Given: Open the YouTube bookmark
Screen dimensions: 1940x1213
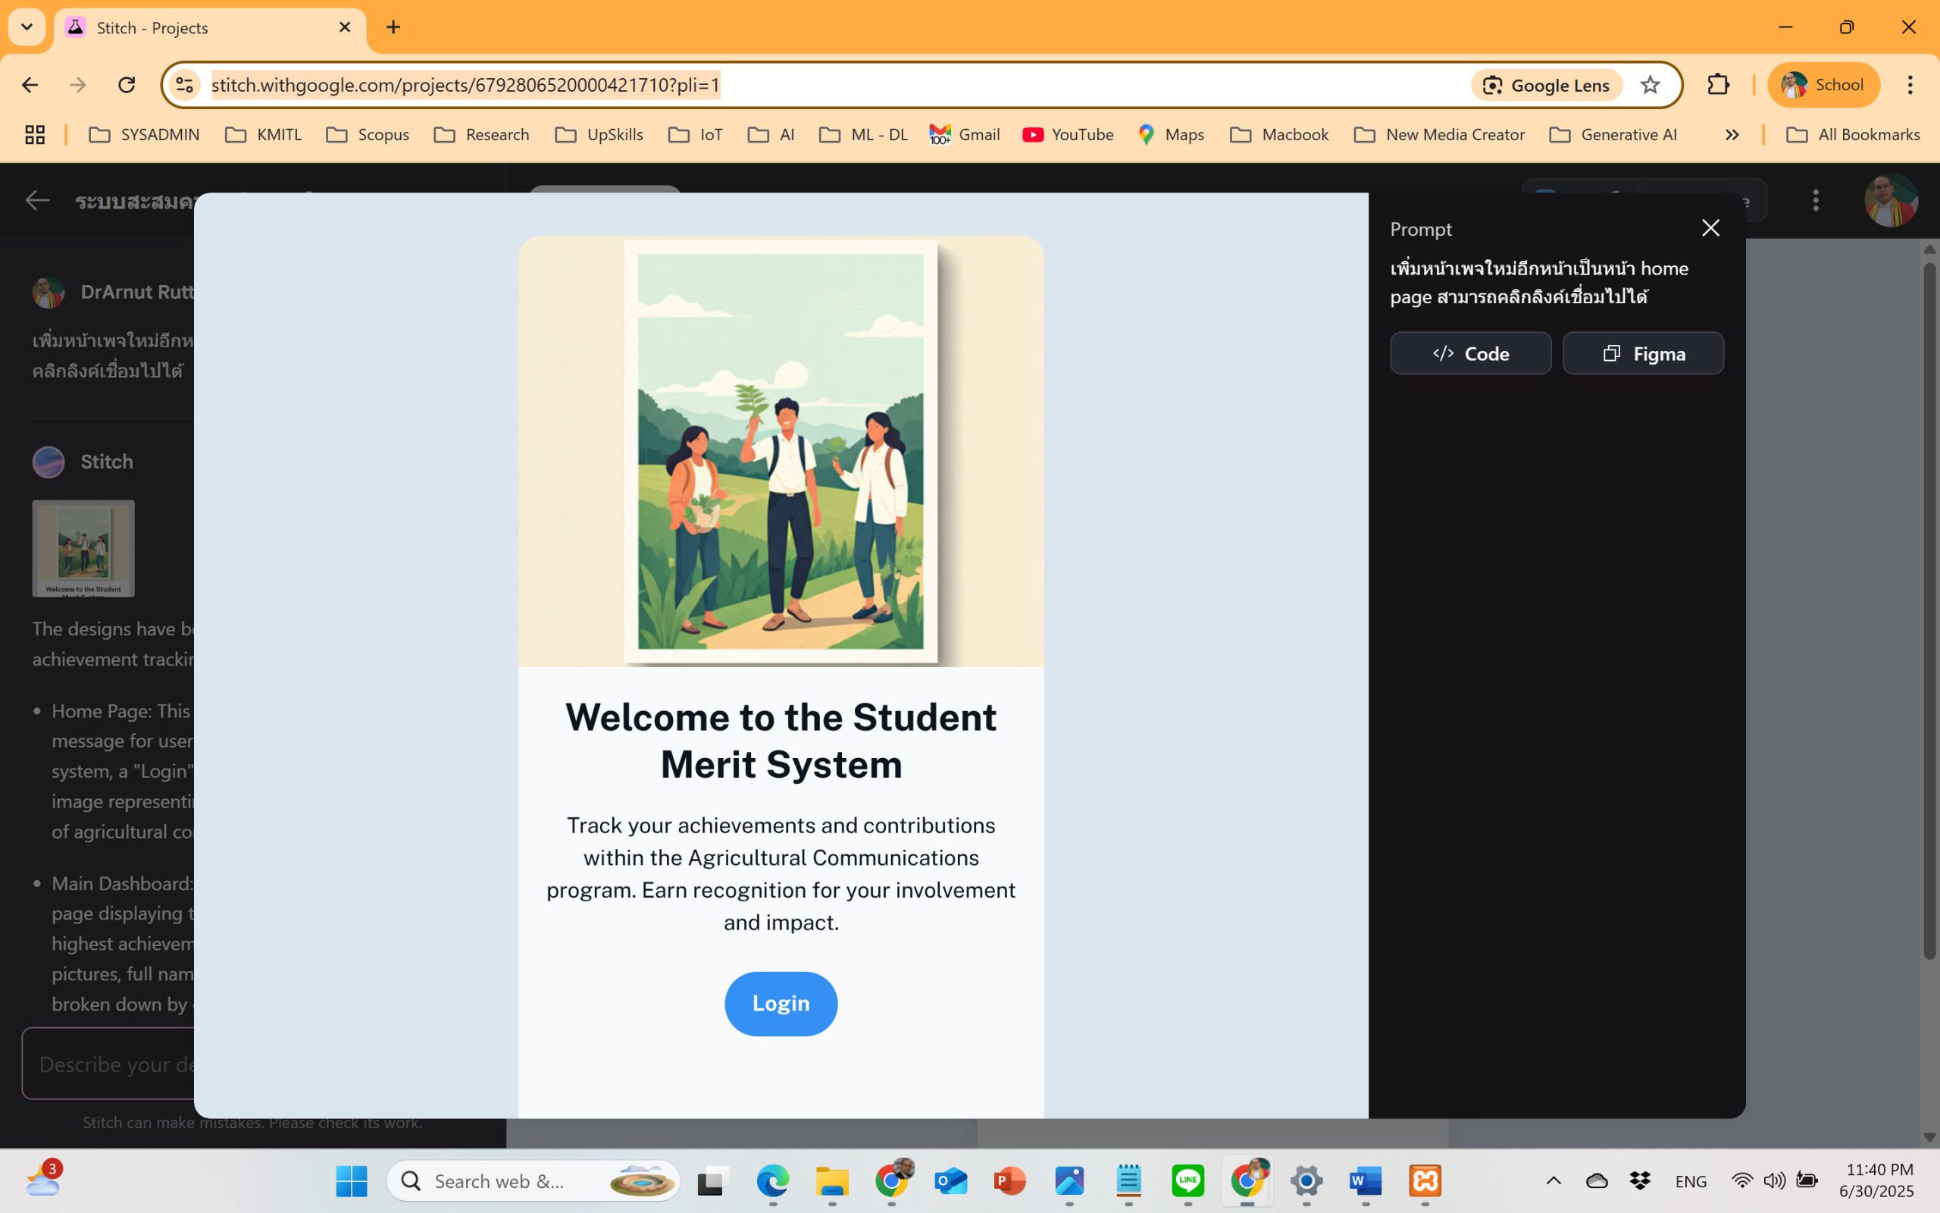Looking at the screenshot, I should point(1068,135).
